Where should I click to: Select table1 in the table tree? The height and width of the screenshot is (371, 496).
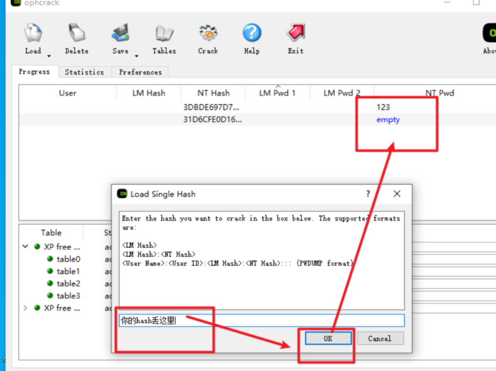click(x=68, y=271)
